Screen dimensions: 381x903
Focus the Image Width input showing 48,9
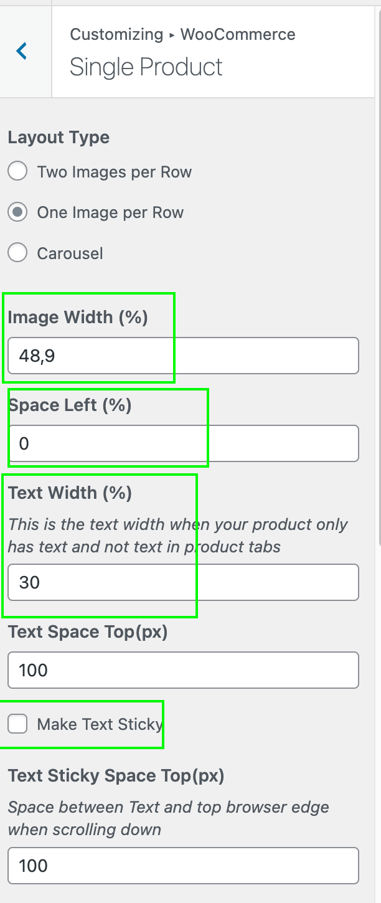(183, 356)
